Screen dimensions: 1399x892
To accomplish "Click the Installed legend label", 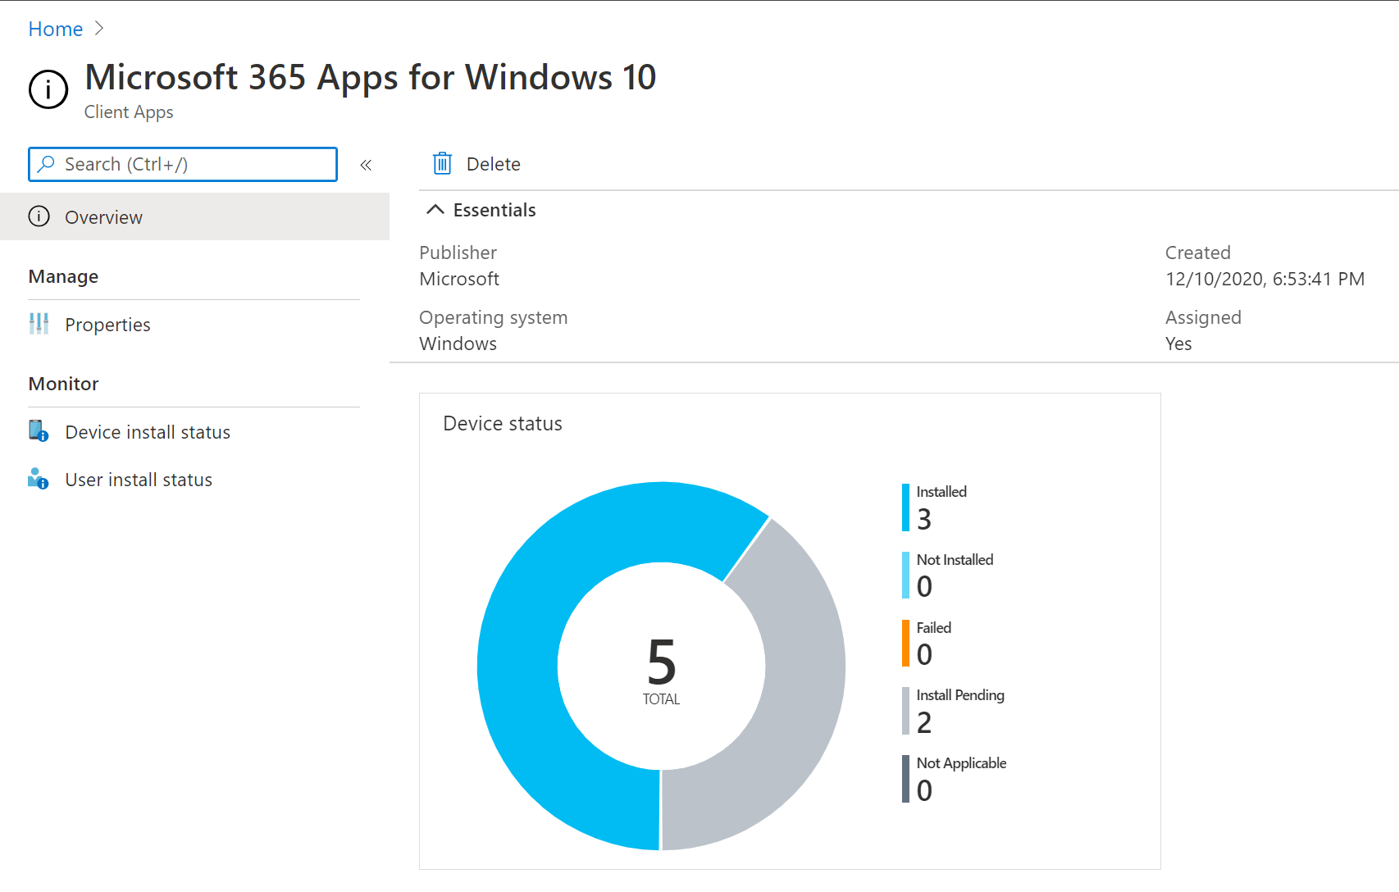I will click(x=941, y=492).
